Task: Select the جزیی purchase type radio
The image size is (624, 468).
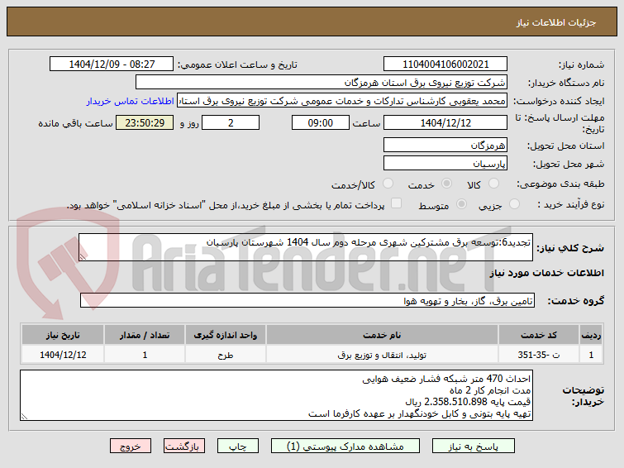Action: point(514,204)
